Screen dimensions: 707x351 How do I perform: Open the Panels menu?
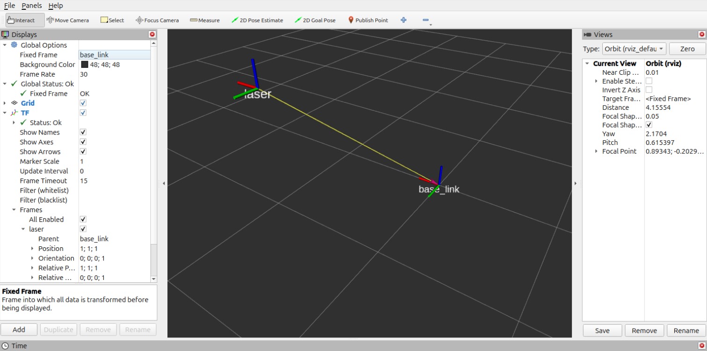[x=32, y=6]
